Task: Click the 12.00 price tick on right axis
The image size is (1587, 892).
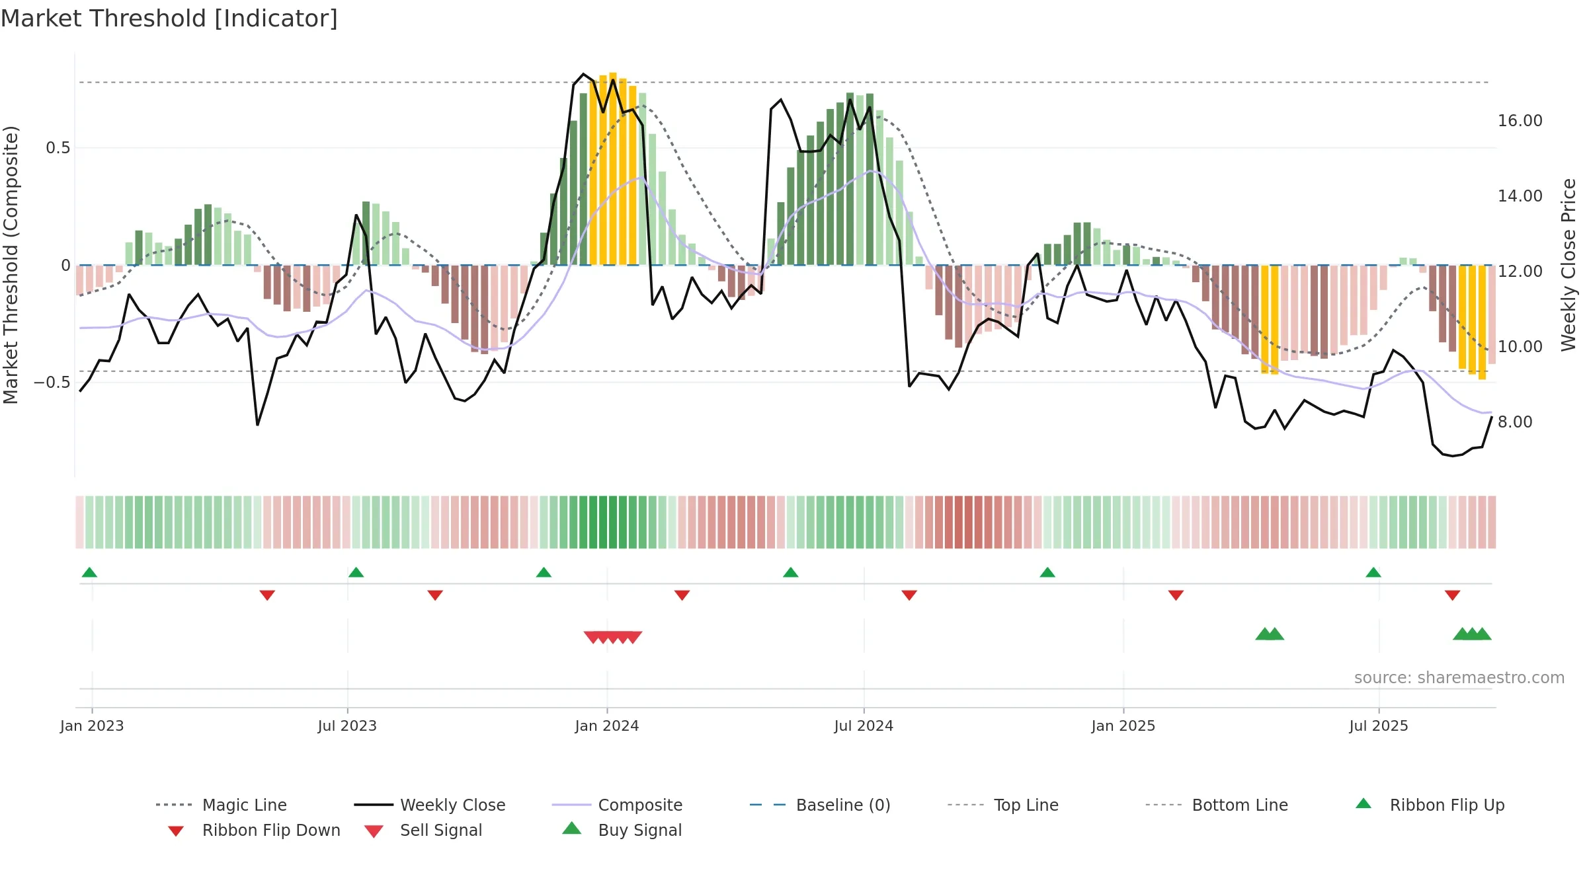Action: (1520, 271)
